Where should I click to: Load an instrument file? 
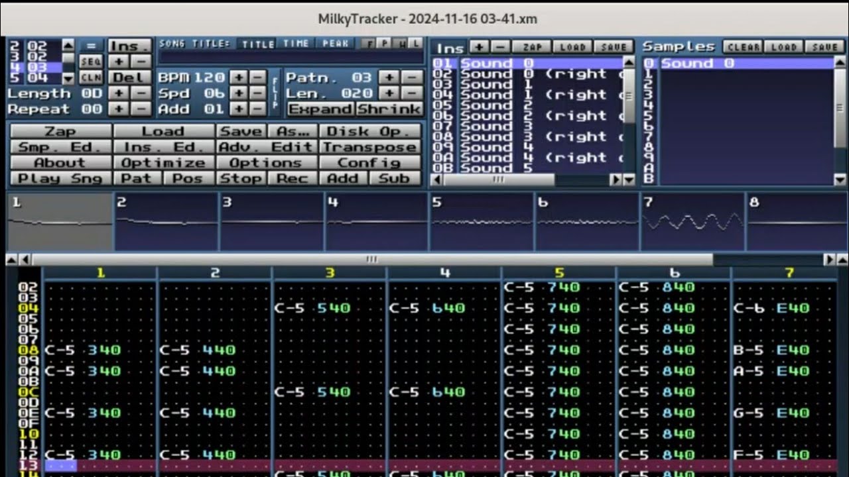click(572, 47)
